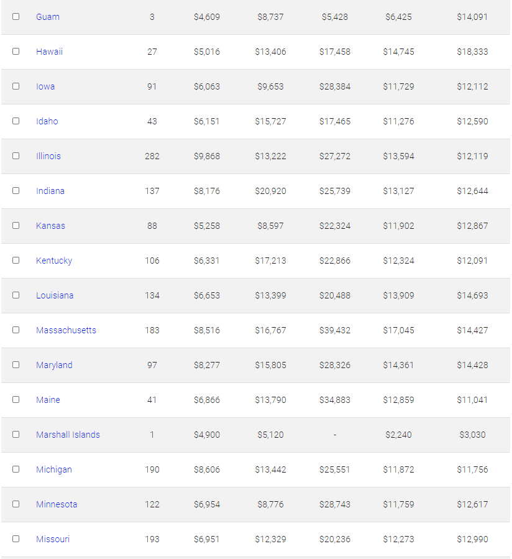Toggle the Illinois checkbox

click(x=16, y=156)
